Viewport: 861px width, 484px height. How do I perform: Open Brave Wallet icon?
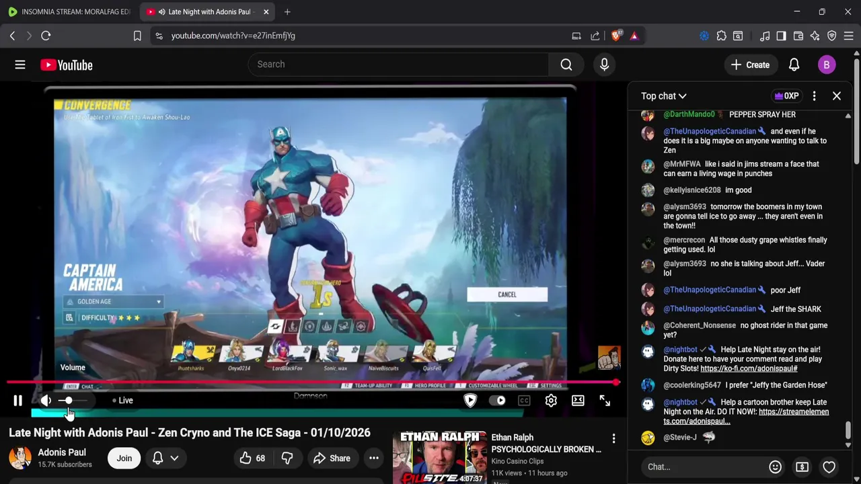click(x=798, y=36)
